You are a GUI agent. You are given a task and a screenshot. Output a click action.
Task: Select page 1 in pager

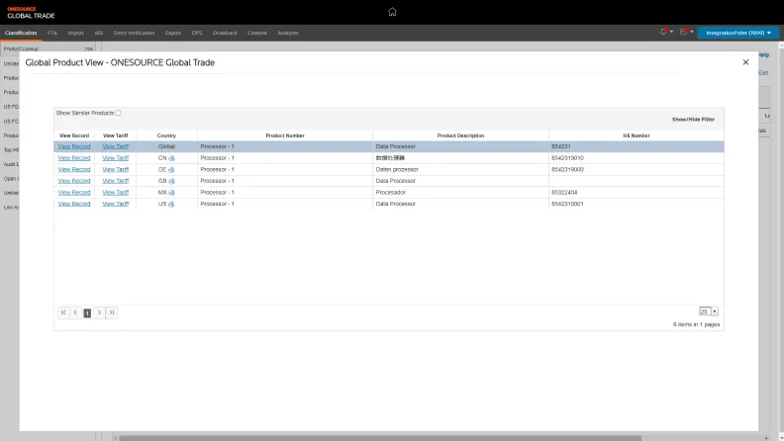[87, 313]
